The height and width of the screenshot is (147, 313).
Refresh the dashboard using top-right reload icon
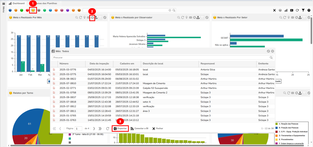[297, 10]
